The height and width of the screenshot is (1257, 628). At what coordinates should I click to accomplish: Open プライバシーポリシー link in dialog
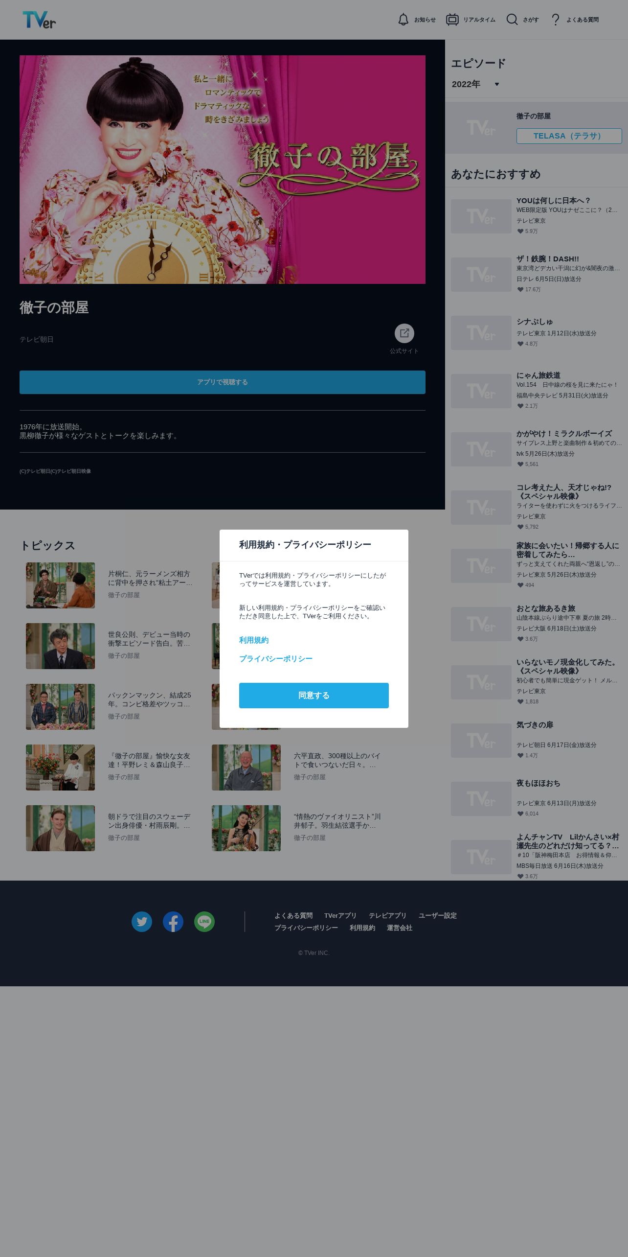click(x=276, y=659)
